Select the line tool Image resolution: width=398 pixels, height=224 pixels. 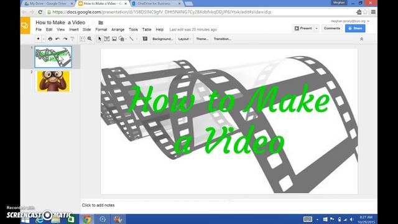click(x=131, y=39)
